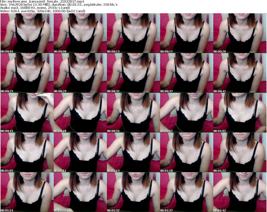Select the thumbnail stamped 00:00:41
Screen dimensions: 267x212
(x=240, y=73)
